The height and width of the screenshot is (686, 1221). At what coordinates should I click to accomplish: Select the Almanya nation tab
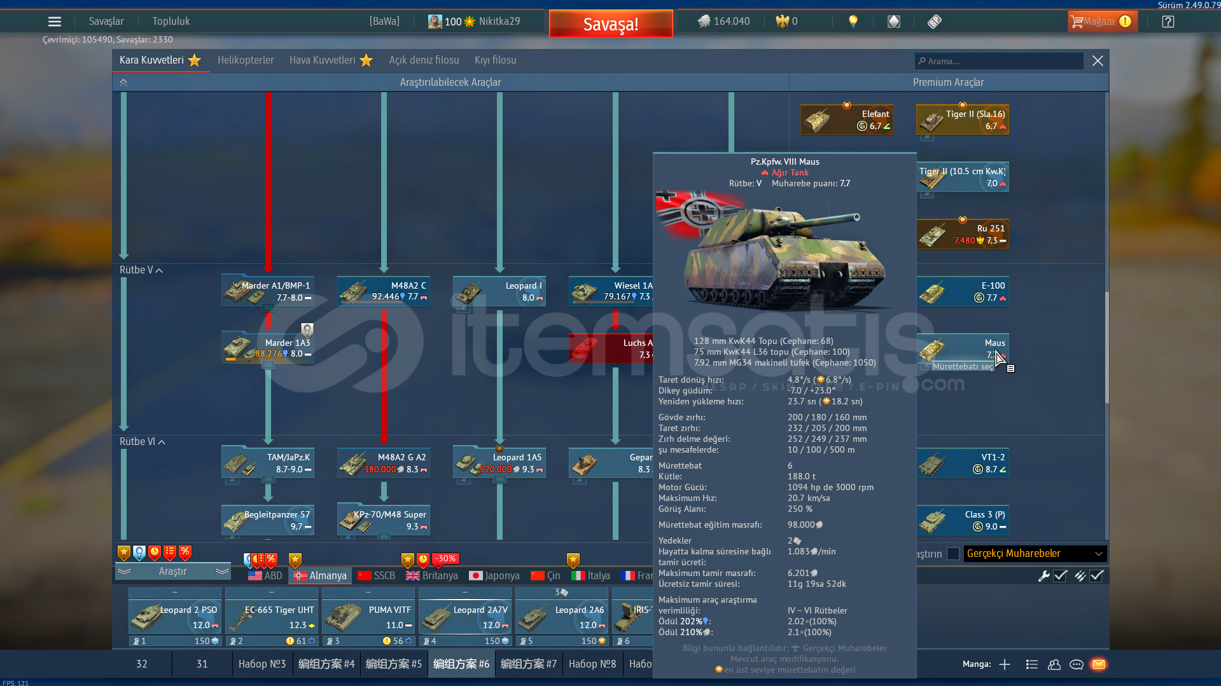(x=320, y=576)
